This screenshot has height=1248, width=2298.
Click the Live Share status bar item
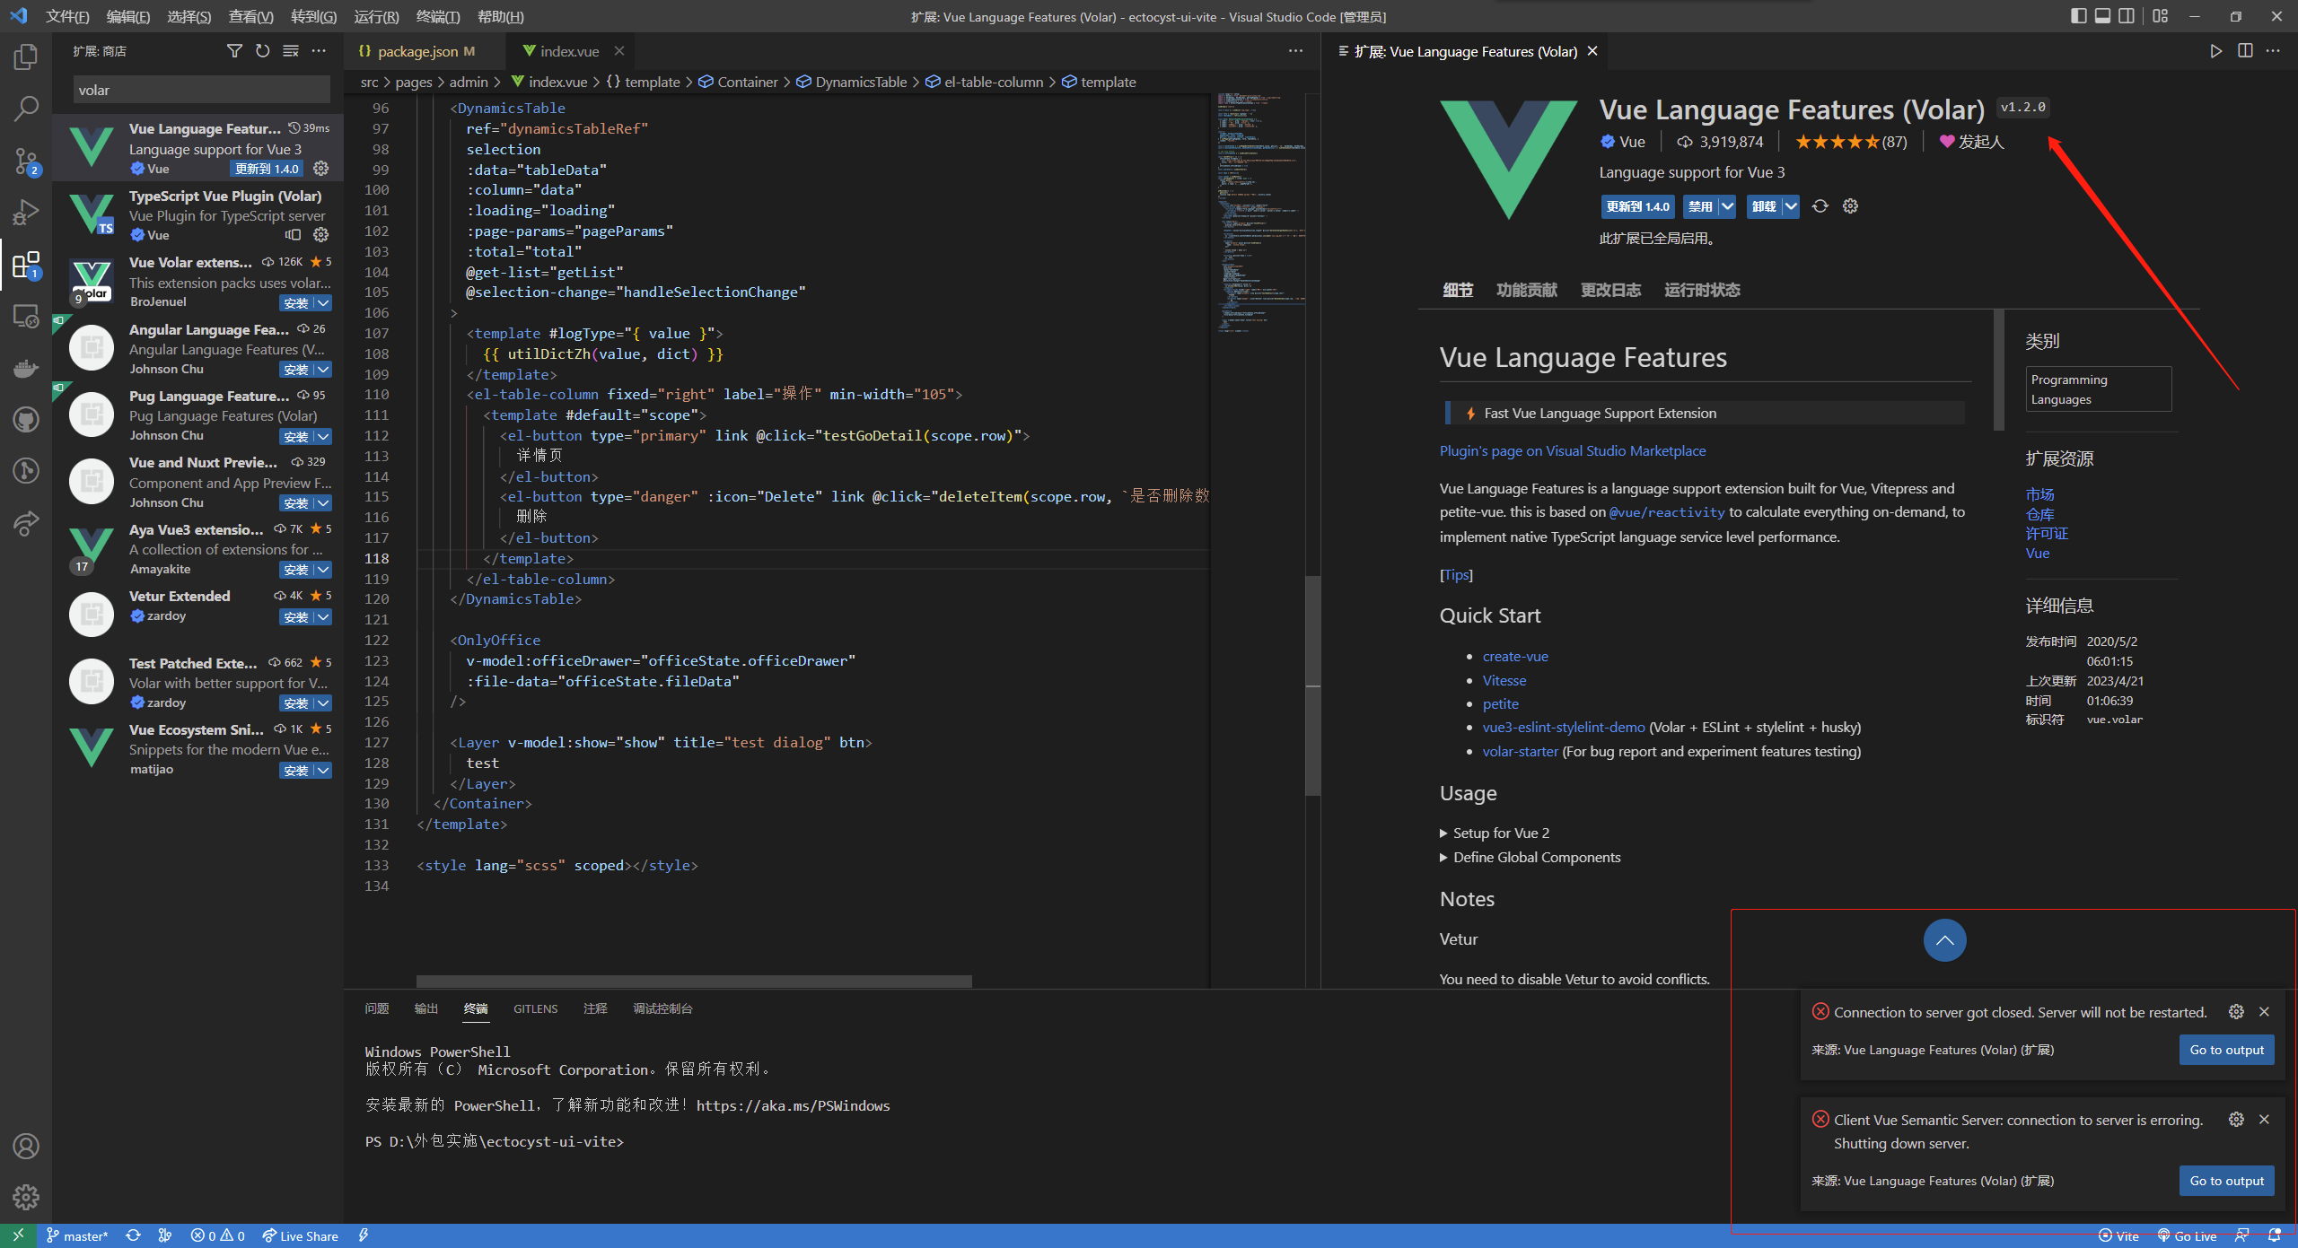[301, 1235]
